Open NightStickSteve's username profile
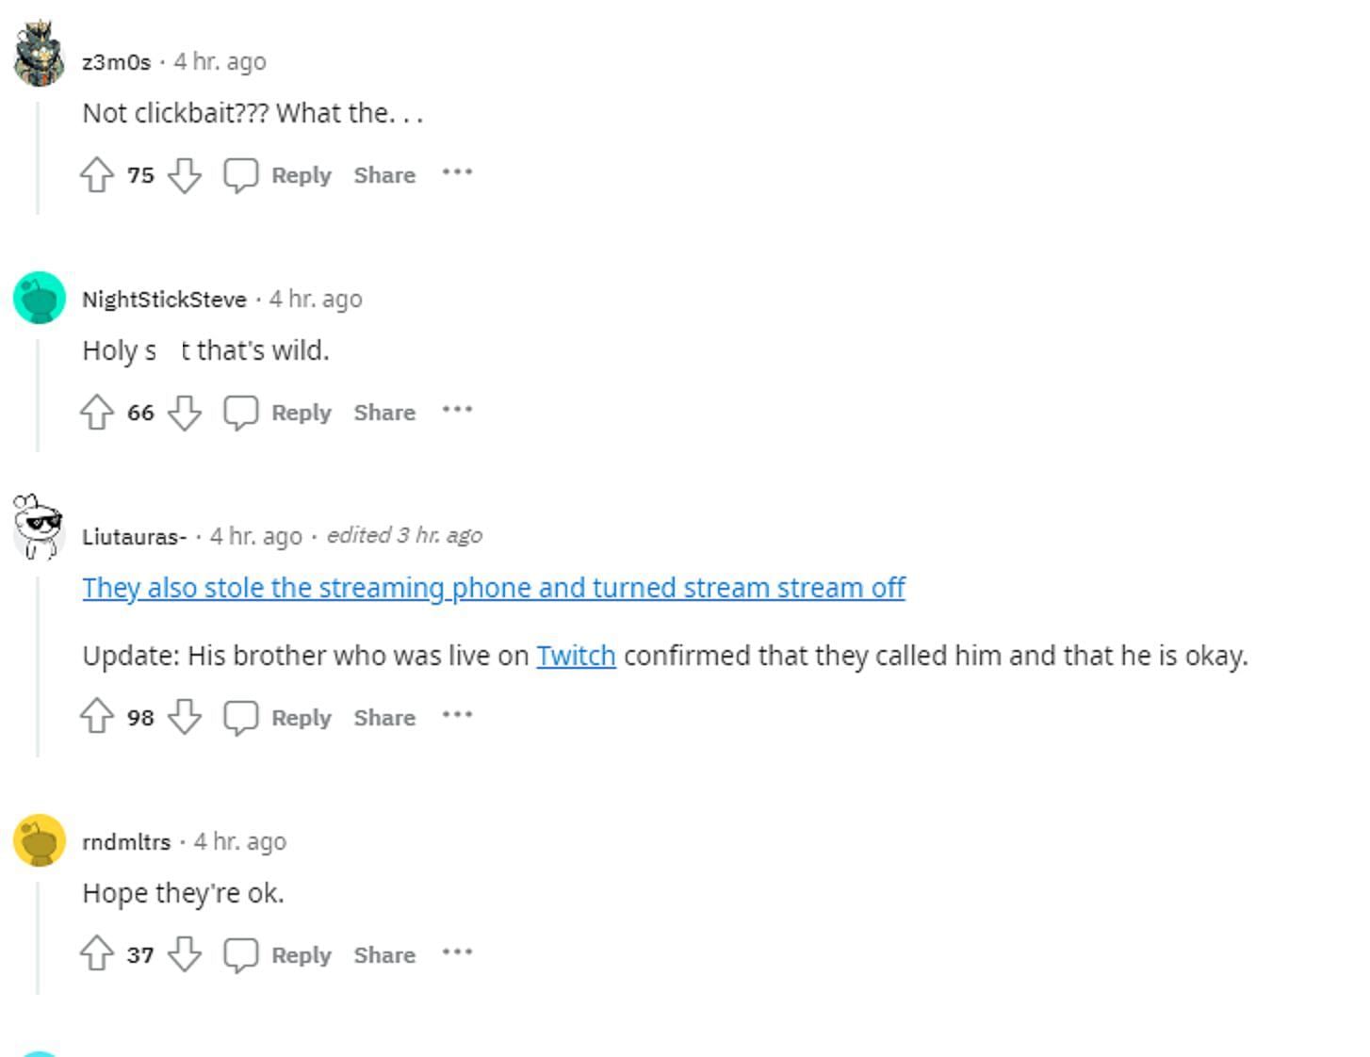The width and height of the screenshot is (1370, 1057). click(164, 300)
